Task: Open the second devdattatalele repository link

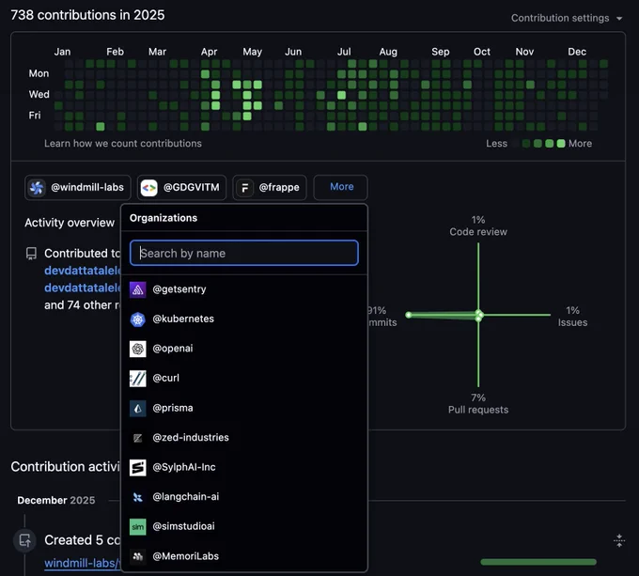Action: [x=83, y=288]
